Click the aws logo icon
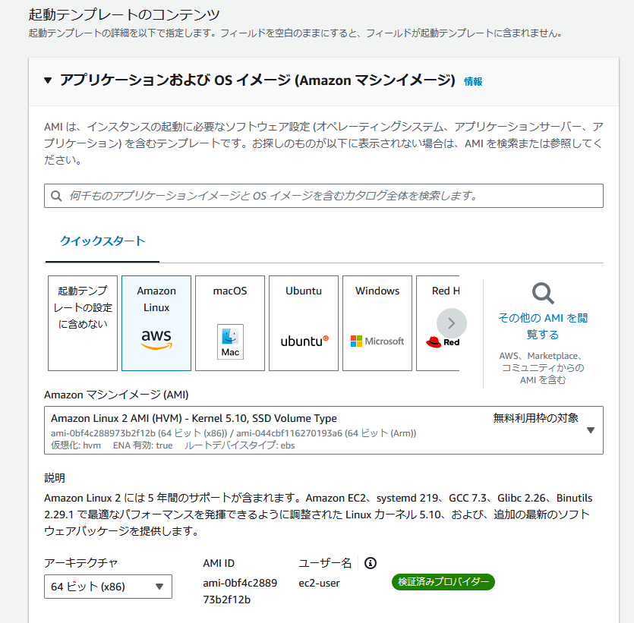This screenshot has width=634, height=623. (x=156, y=339)
